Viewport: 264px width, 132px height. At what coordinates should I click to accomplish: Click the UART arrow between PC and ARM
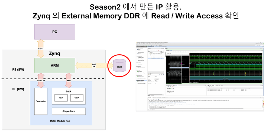point(41,49)
